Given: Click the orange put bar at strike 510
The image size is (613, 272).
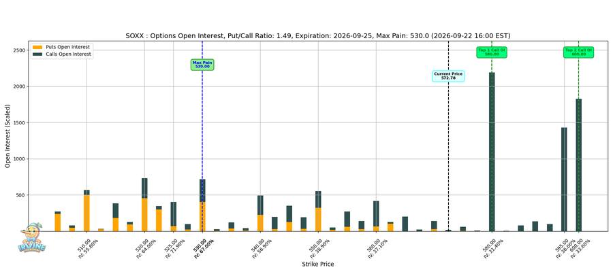Looking at the screenshot, I should coord(87,213).
